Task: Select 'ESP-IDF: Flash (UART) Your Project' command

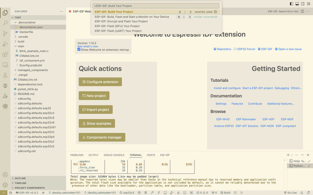Action: pos(118,31)
